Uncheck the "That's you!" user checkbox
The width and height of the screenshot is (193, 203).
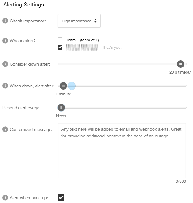pyautogui.click(x=60, y=47)
